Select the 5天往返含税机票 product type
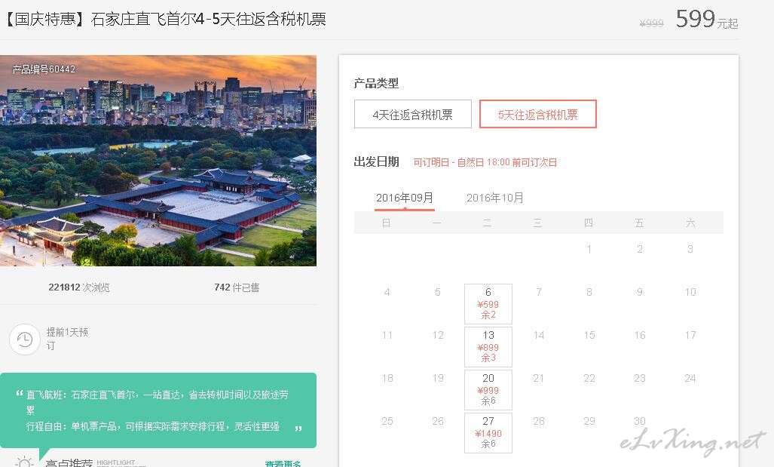Viewport: 774px width, 467px height. coord(537,114)
